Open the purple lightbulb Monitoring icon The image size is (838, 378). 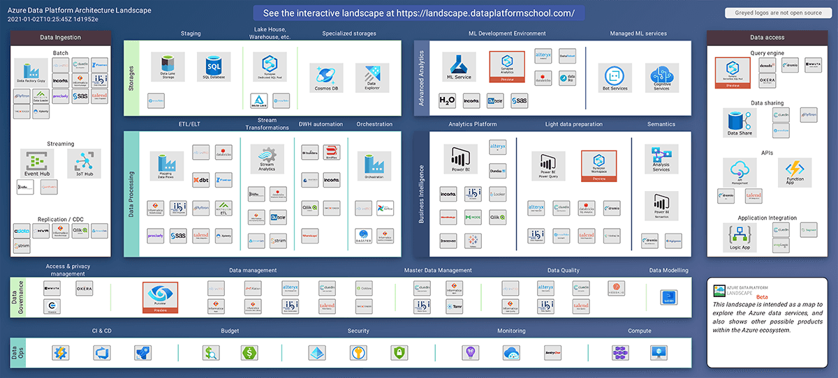tap(471, 353)
